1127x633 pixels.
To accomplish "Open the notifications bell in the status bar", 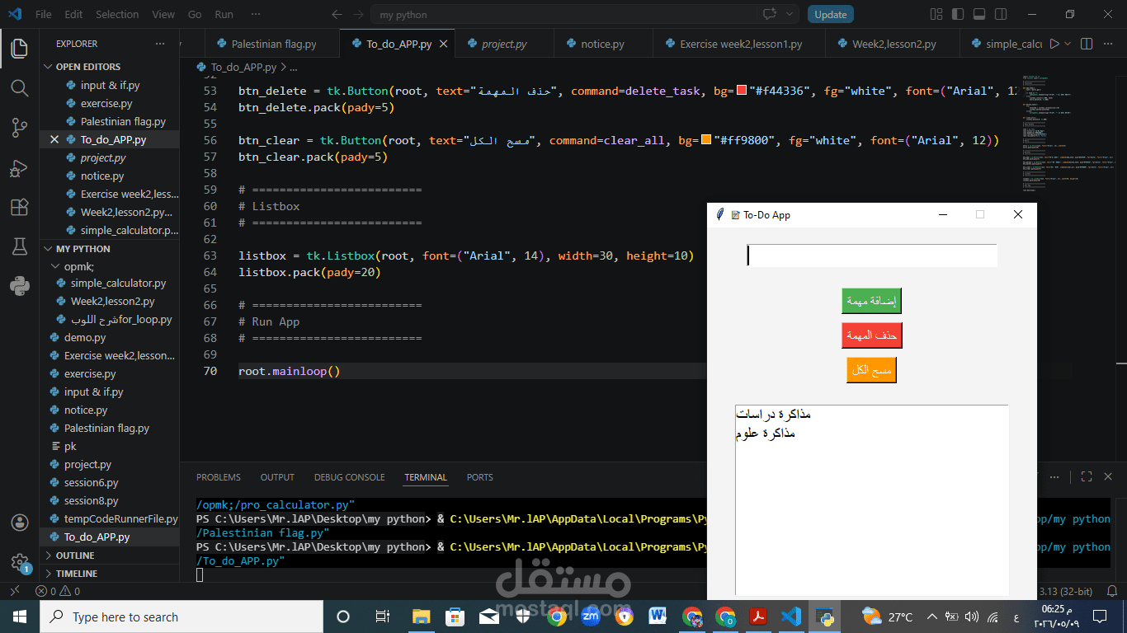I will [x=1112, y=591].
